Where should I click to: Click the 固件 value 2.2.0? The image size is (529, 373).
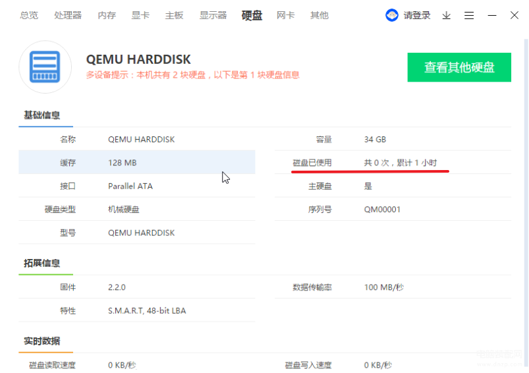[117, 287]
